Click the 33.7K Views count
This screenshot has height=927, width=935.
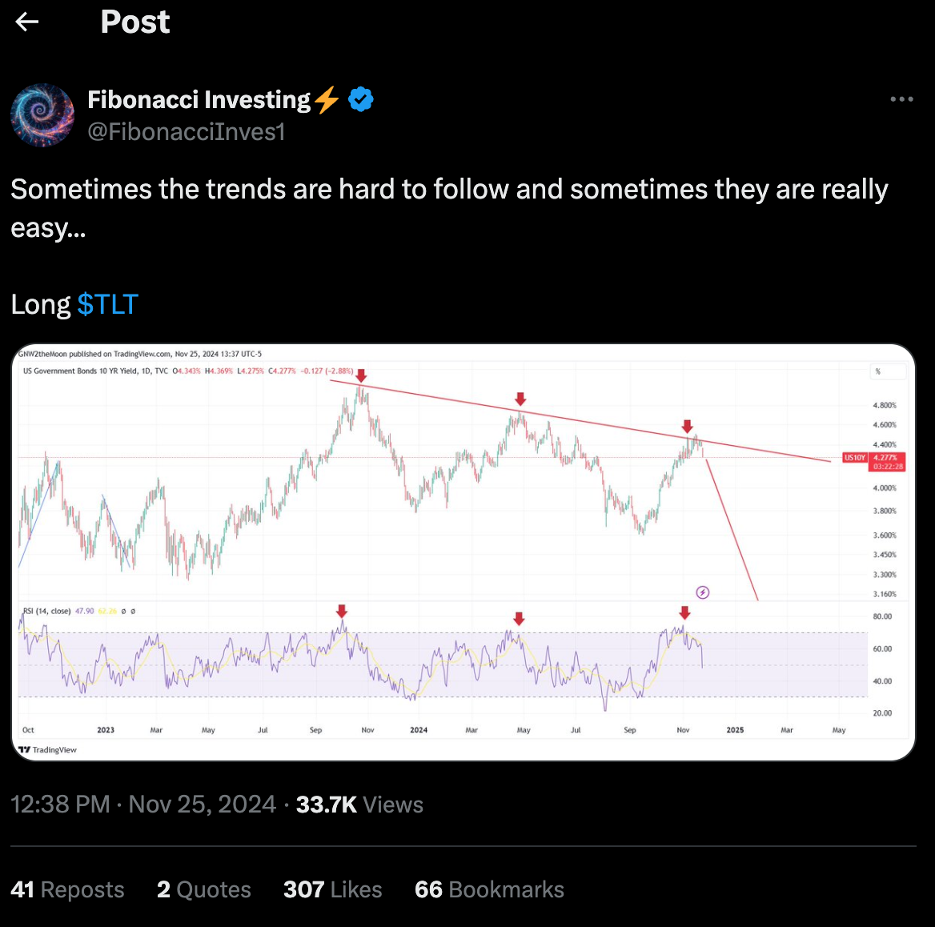click(359, 805)
